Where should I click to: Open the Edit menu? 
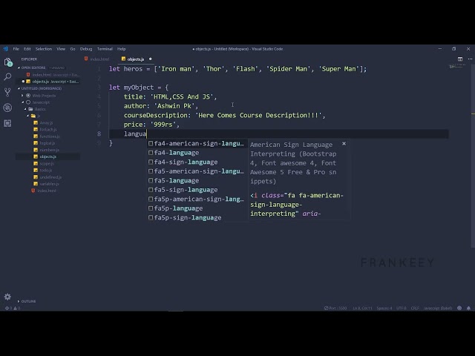point(27,49)
